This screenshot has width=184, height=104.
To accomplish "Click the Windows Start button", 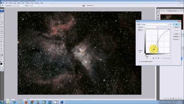I will 2,102.
